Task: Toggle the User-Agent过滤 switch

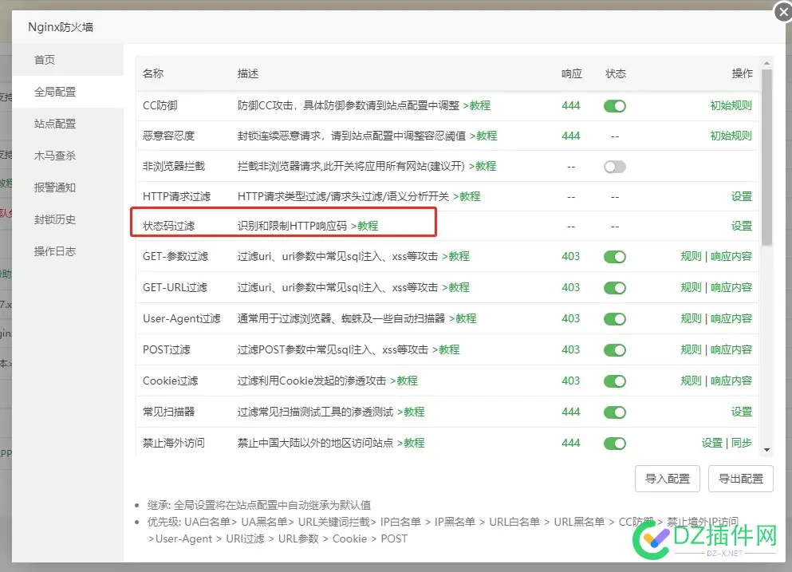Action: (x=614, y=319)
